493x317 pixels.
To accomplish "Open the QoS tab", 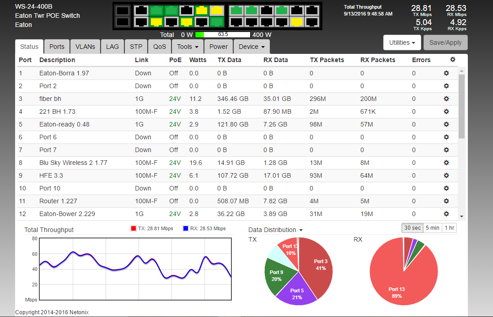I will pyautogui.click(x=160, y=47).
